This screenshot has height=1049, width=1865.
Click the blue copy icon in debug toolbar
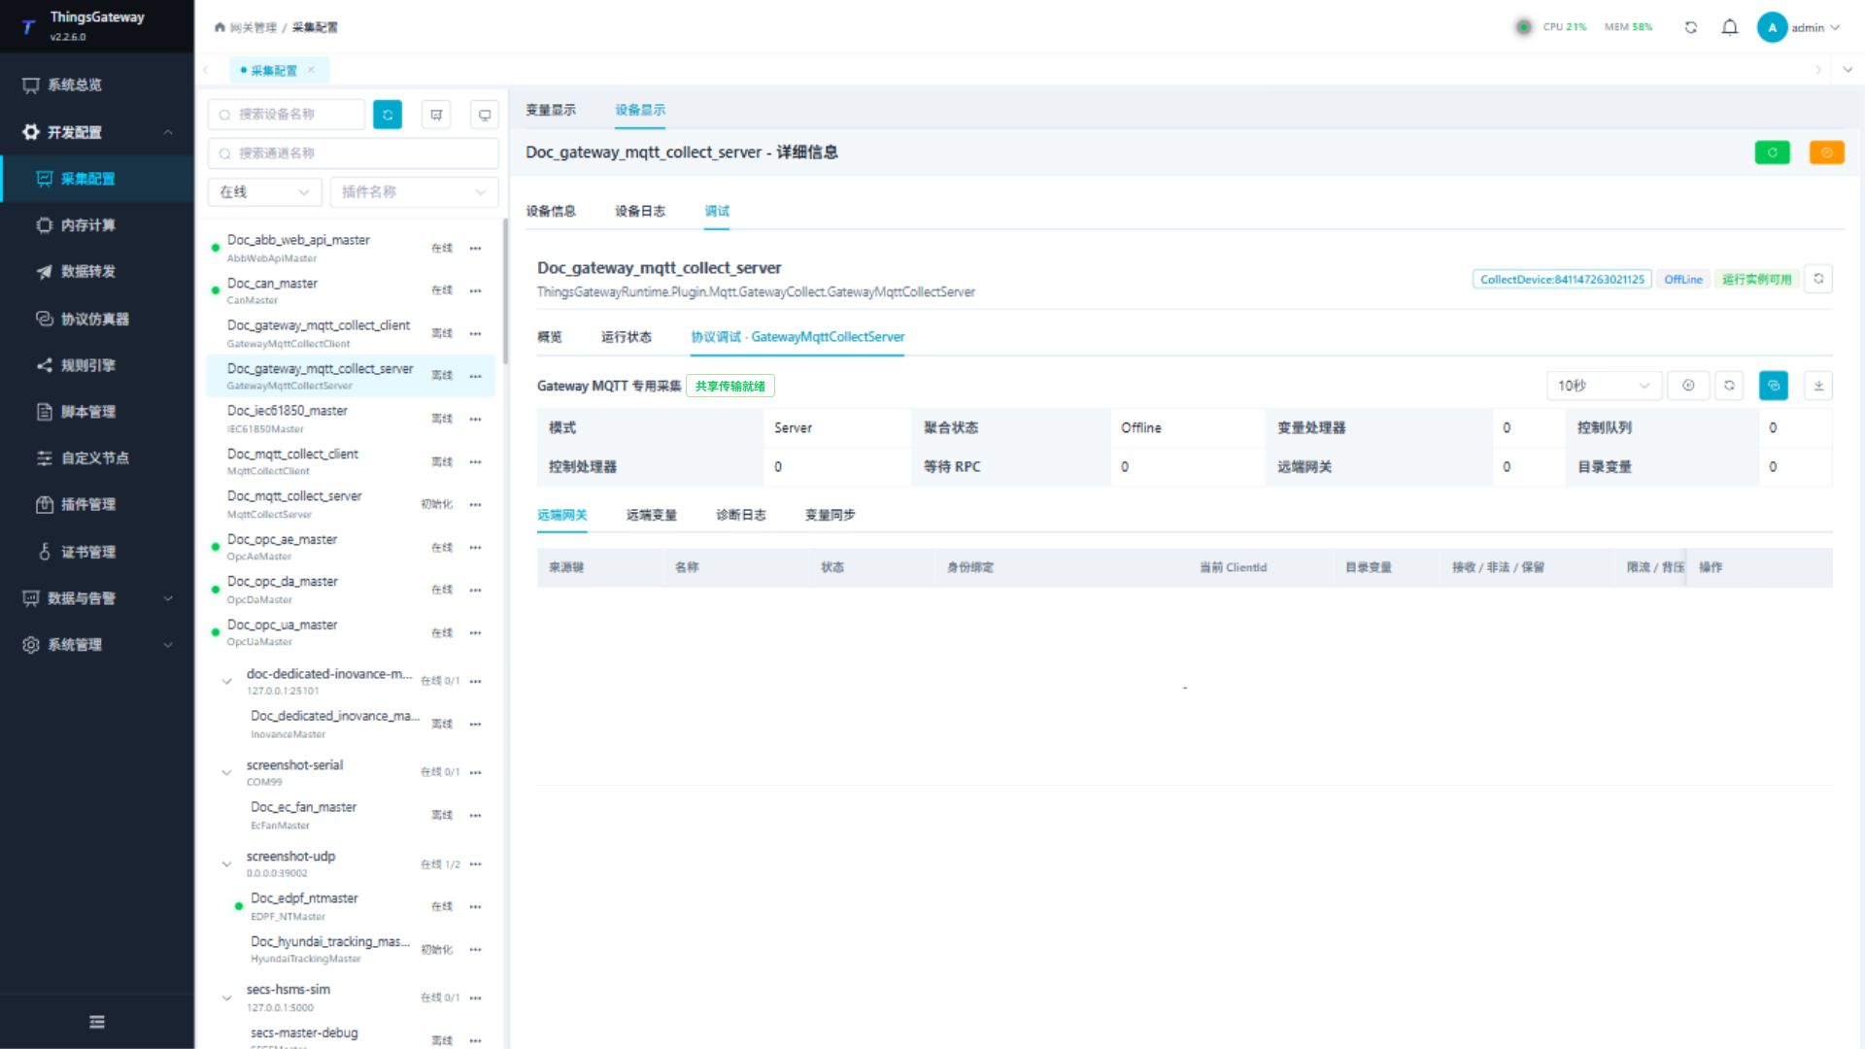click(x=1774, y=386)
